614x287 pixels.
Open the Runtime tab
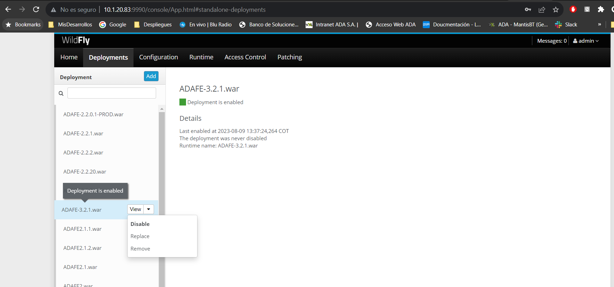[201, 57]
